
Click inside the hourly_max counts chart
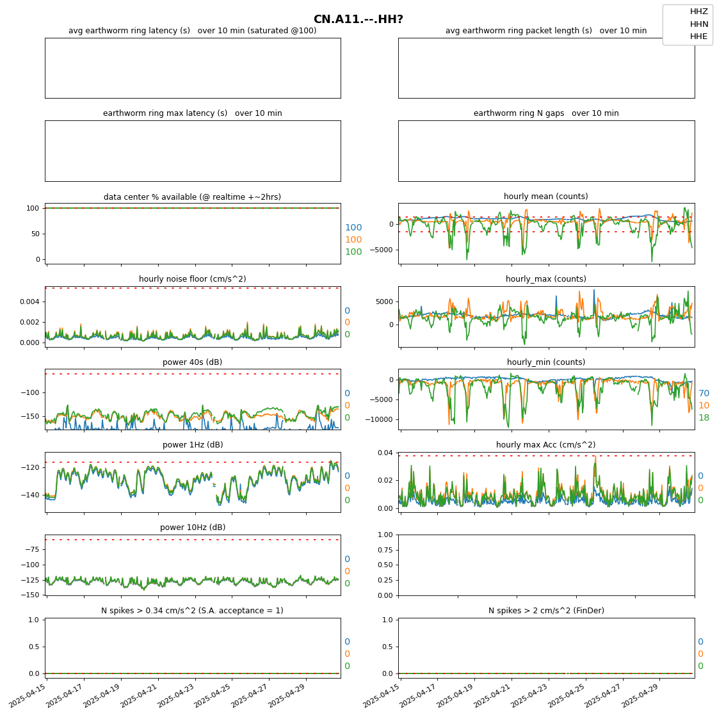[547, 316]
